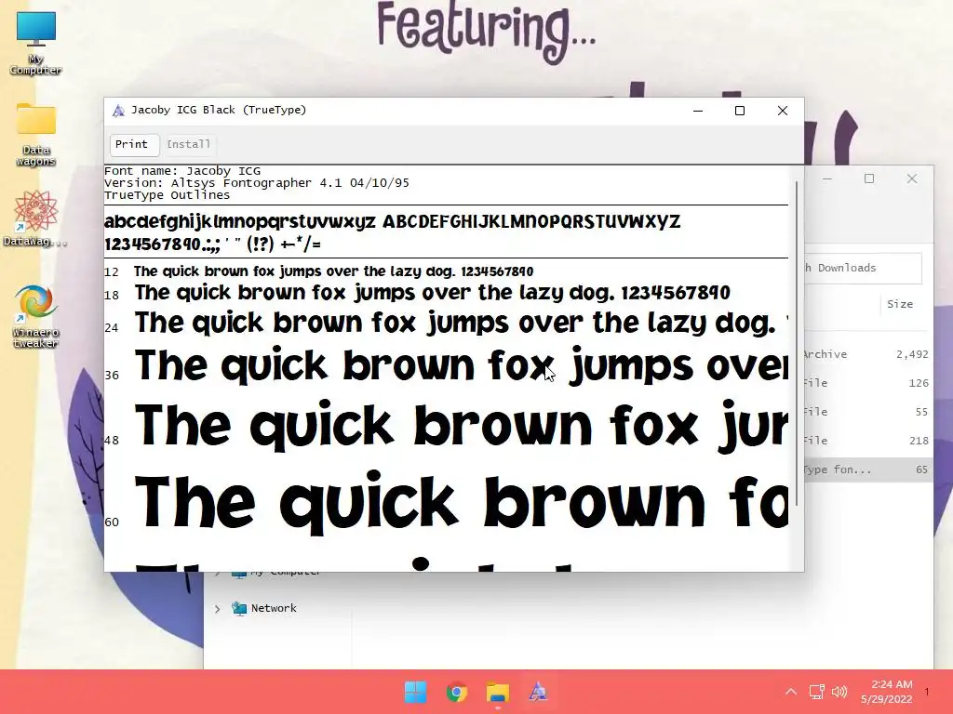Viewport: 953px width, 714px height.
Task: Select the DataWag... shortcut icon
Action: click(x=35, y=218)
